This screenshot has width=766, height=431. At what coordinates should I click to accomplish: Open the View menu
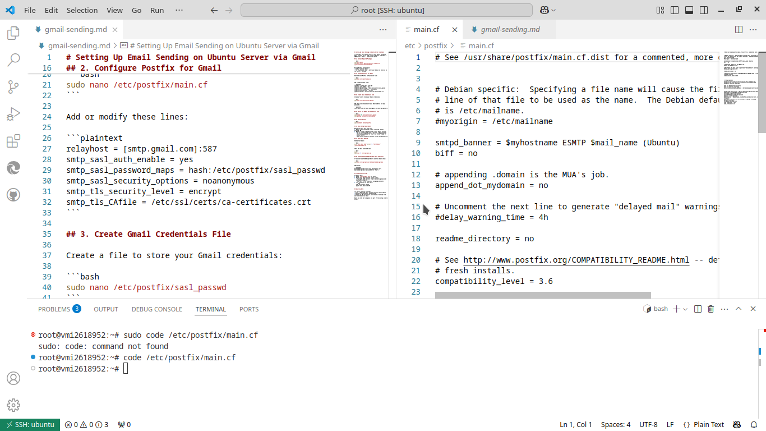coord(114,10)
